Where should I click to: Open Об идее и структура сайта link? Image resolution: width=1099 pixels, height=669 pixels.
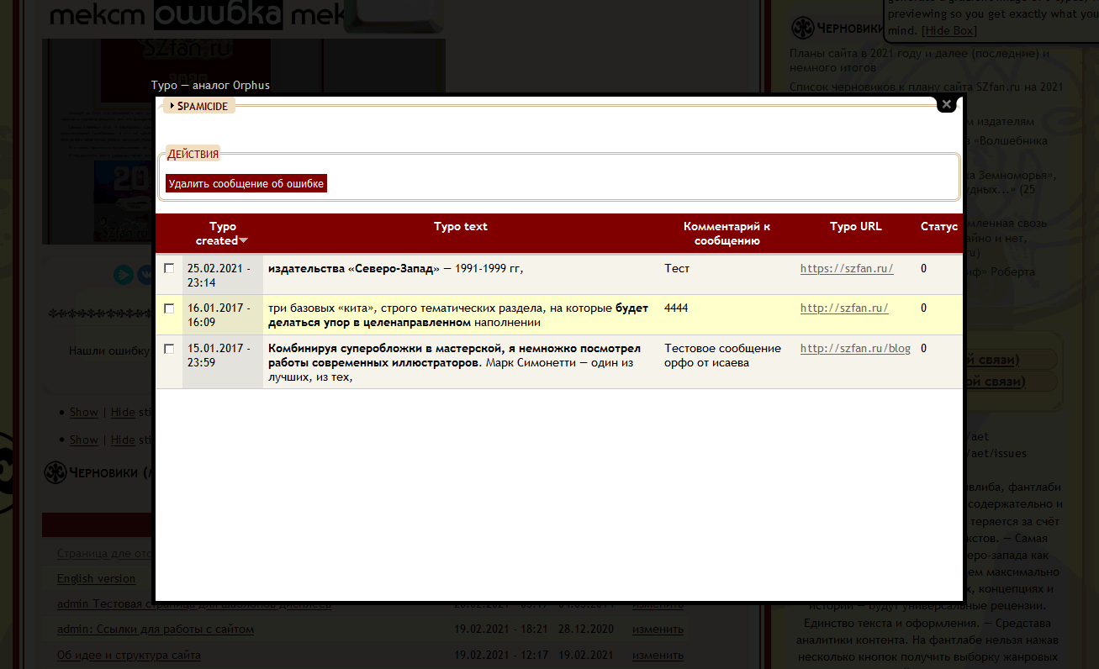pyautogui.click(x=129, y=655)
